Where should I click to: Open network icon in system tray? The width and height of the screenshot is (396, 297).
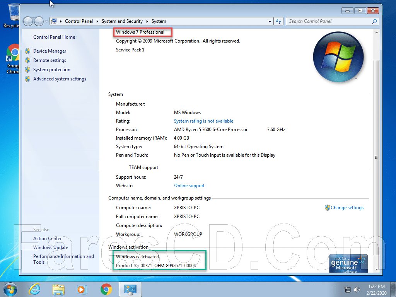[x=348, y=290]
